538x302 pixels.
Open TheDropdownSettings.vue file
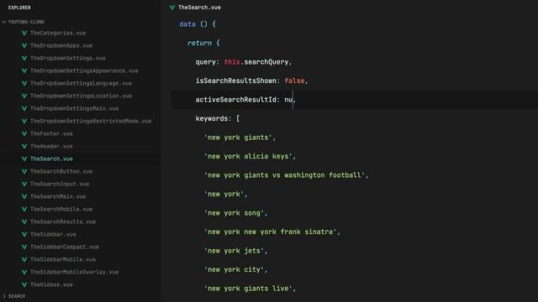pyautogui.click(x=68, y=58)
